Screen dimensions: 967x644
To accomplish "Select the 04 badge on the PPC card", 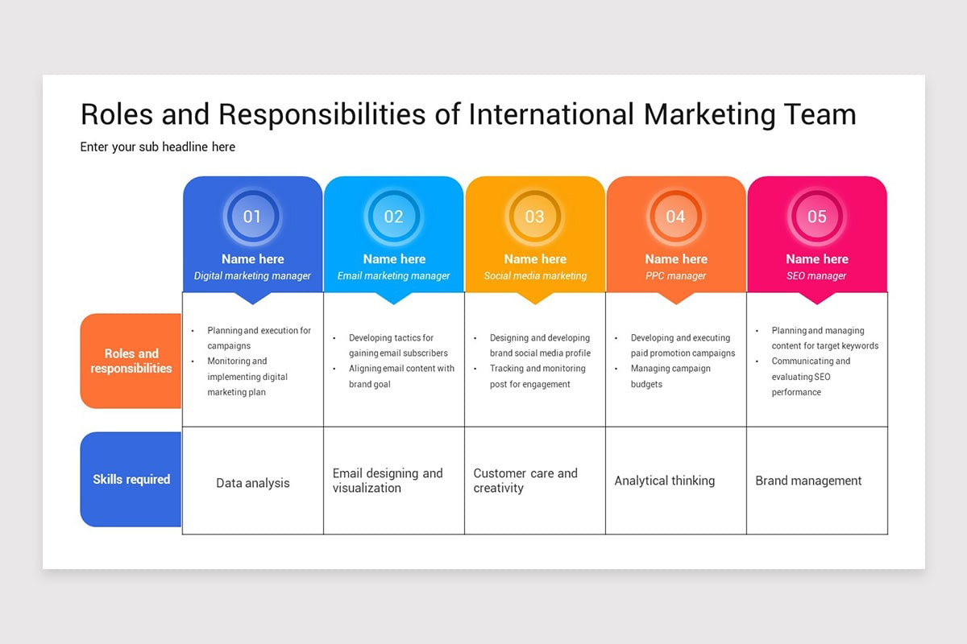I will click(675, 216).
